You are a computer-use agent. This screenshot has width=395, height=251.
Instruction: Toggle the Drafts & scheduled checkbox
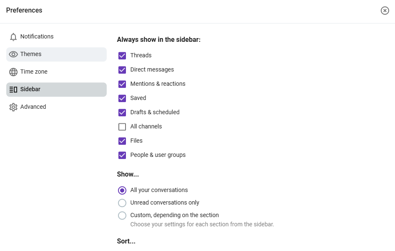[122, 113]
